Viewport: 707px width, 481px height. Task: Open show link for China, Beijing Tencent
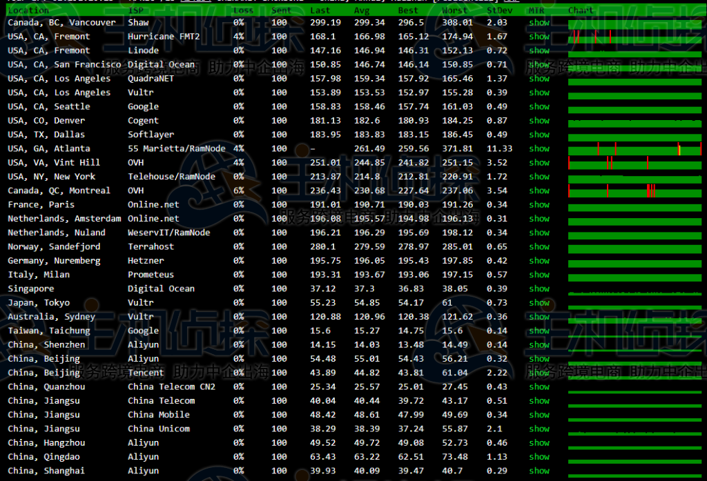click(x=539, y=373)
